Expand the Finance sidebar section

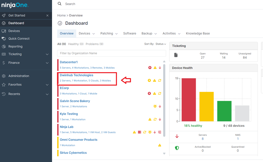click(47, 63)
